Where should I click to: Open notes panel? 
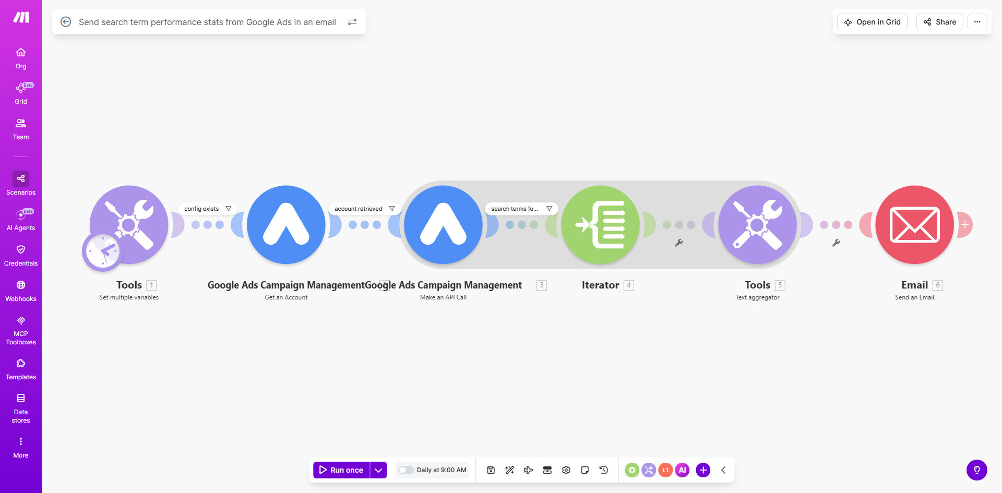click(x=585, y=470)
